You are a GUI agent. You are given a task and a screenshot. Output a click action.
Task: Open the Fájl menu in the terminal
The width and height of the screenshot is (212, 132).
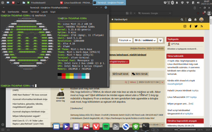3,12
